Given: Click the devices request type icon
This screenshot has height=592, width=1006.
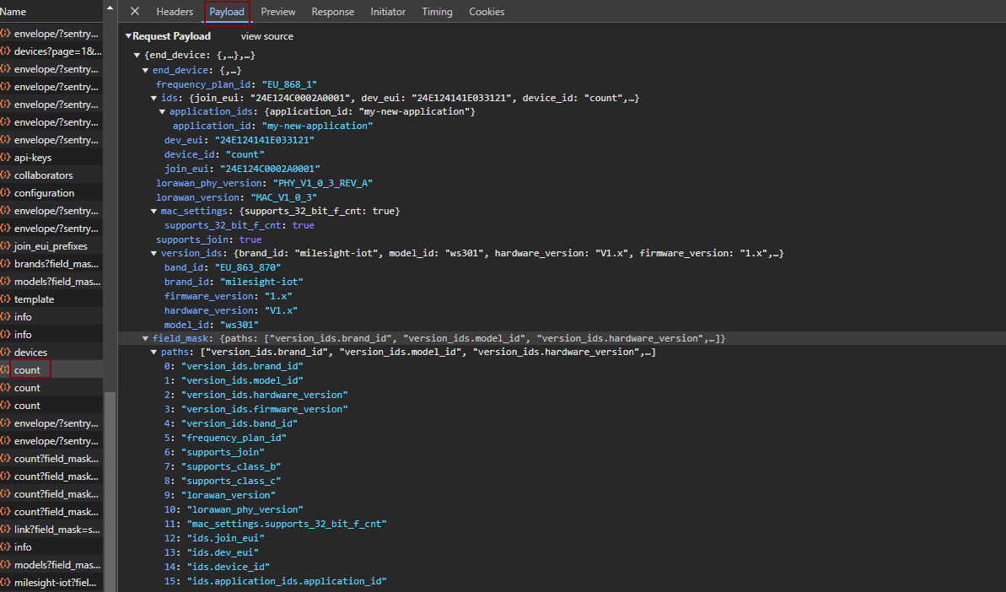Looking at the screenshot, I should [x=5, y=353].
